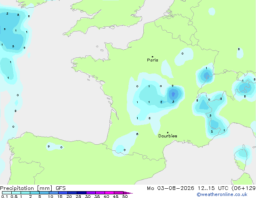Select the legend swatch between 5 and 10

[x=44, y=193]
